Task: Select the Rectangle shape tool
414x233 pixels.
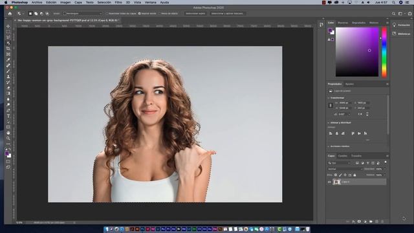Action: (8, 127)
